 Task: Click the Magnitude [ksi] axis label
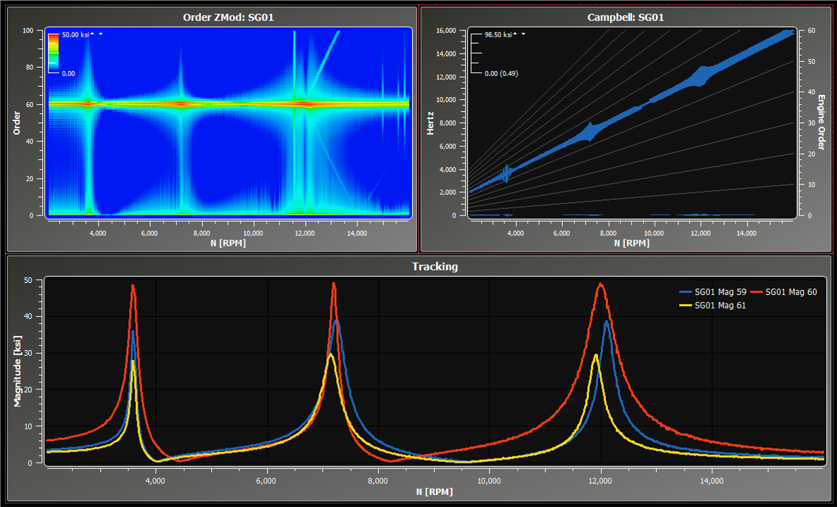point(18,371)
